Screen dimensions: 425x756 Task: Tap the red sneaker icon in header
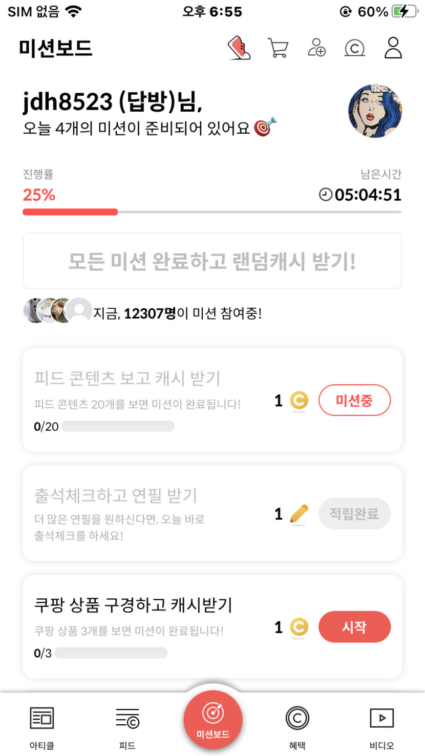click(x=239, y=49)
